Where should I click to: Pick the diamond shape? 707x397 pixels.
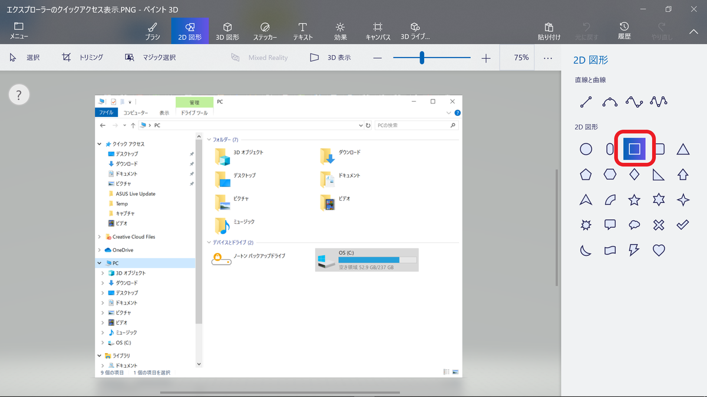click(x=634, y=174)
